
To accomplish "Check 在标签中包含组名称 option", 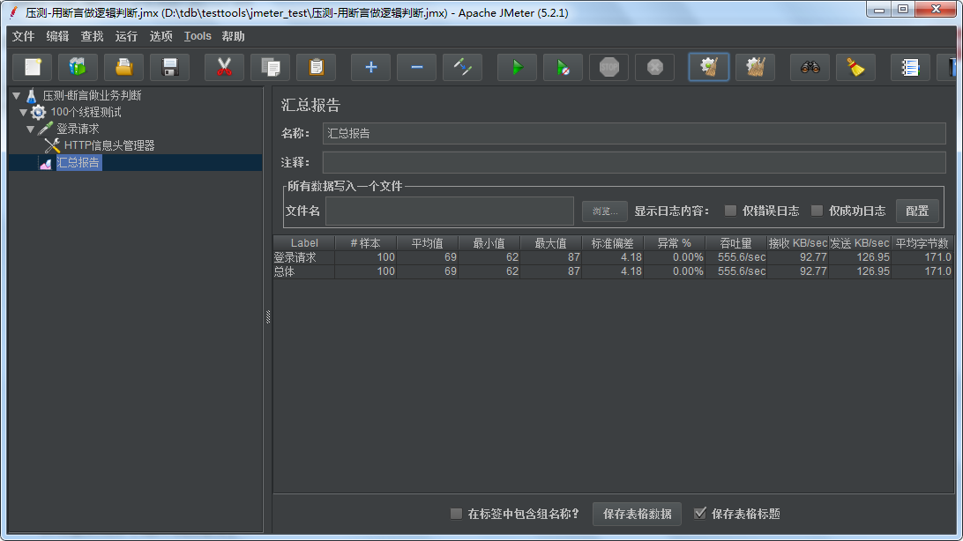I will [x=456, y=514].
